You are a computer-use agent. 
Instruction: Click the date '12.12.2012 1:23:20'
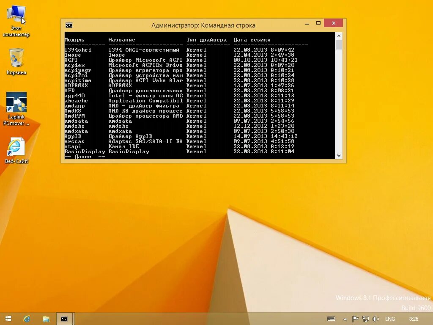point(264,126)
